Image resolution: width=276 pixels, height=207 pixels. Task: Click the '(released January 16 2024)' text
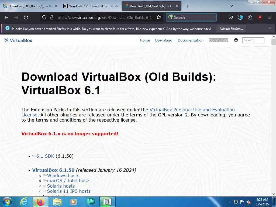pos(106,170)
